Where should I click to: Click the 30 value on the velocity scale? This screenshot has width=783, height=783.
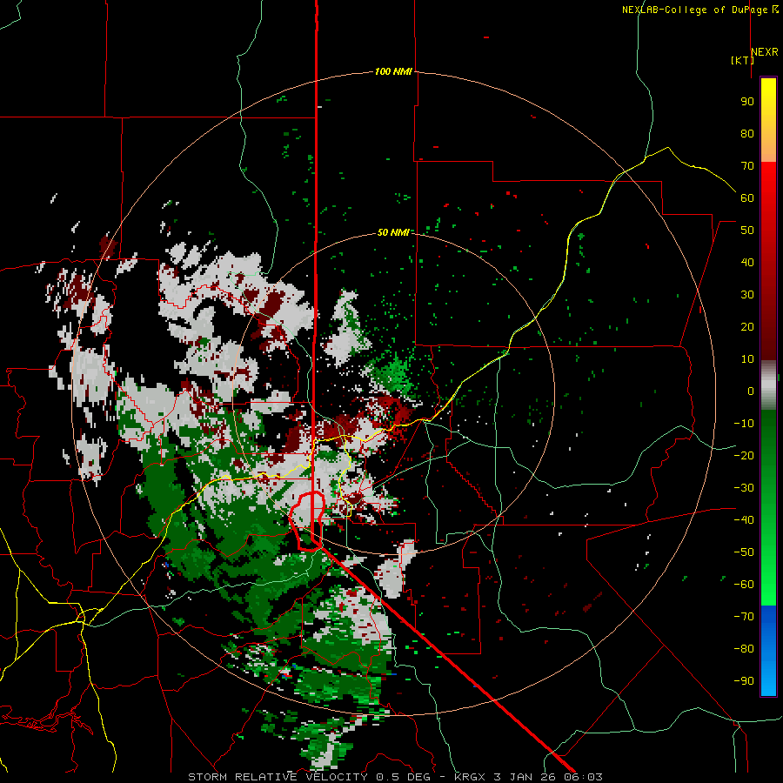pyautogui.click(x=747, y=295)
